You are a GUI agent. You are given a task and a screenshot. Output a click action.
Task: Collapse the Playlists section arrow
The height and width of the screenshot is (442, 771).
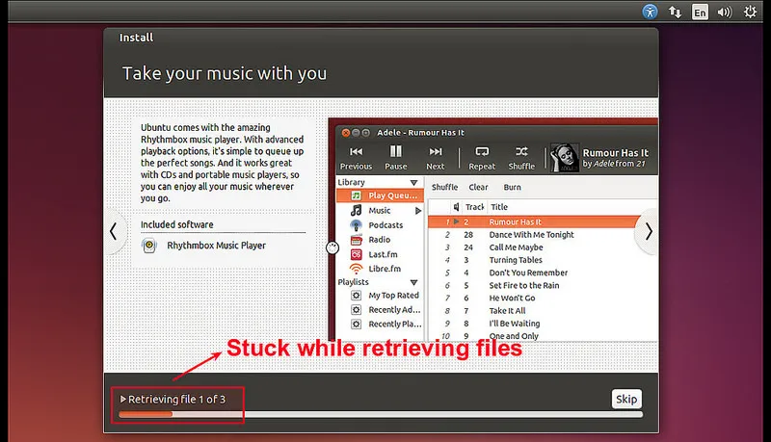point(413,282)
